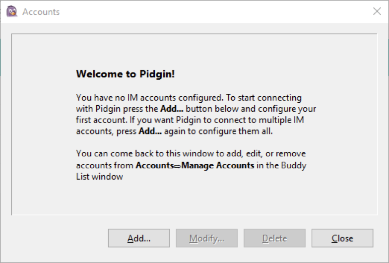Close the Accounts window with the X
389x263 pixels.
[377, 11]
